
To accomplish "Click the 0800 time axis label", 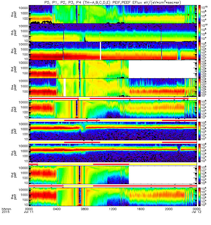I will click(x=85, y=209).
